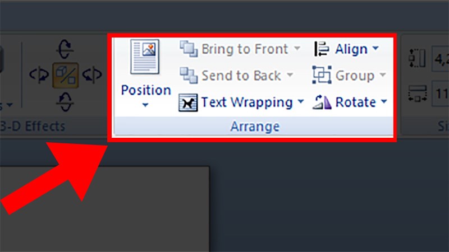Tilt the 3-D effect downward
This screenshot has width=449, height=252.
pos(65,102)
